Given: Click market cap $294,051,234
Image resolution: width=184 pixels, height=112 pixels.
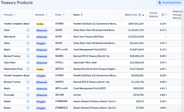Looking at the screenshot, I should [x=136, y=24].
